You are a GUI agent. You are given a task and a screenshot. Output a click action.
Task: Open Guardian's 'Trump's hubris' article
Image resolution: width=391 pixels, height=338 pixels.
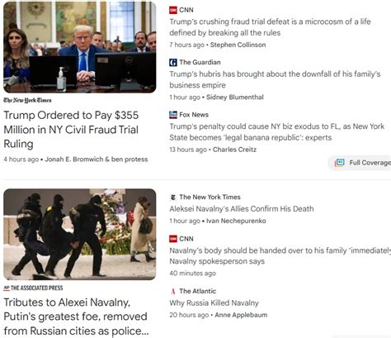click(x=275, y=79)
